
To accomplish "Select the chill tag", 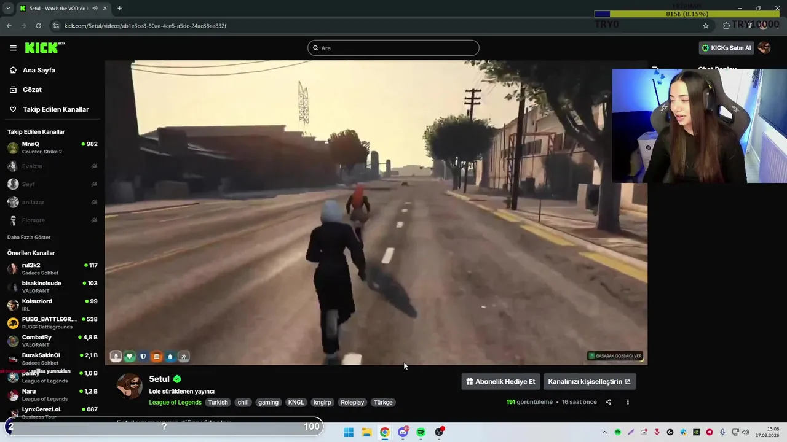I will (243, 402).
